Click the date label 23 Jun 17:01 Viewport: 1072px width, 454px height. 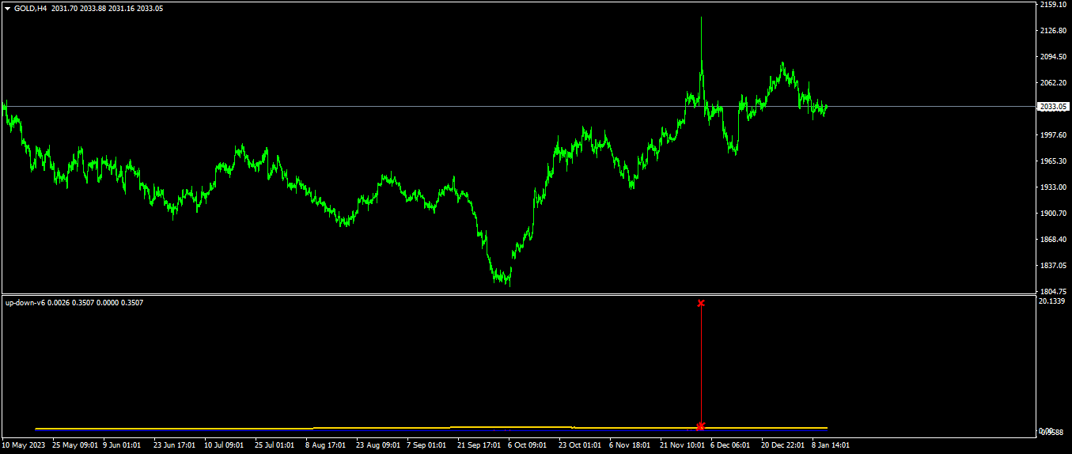176,445
